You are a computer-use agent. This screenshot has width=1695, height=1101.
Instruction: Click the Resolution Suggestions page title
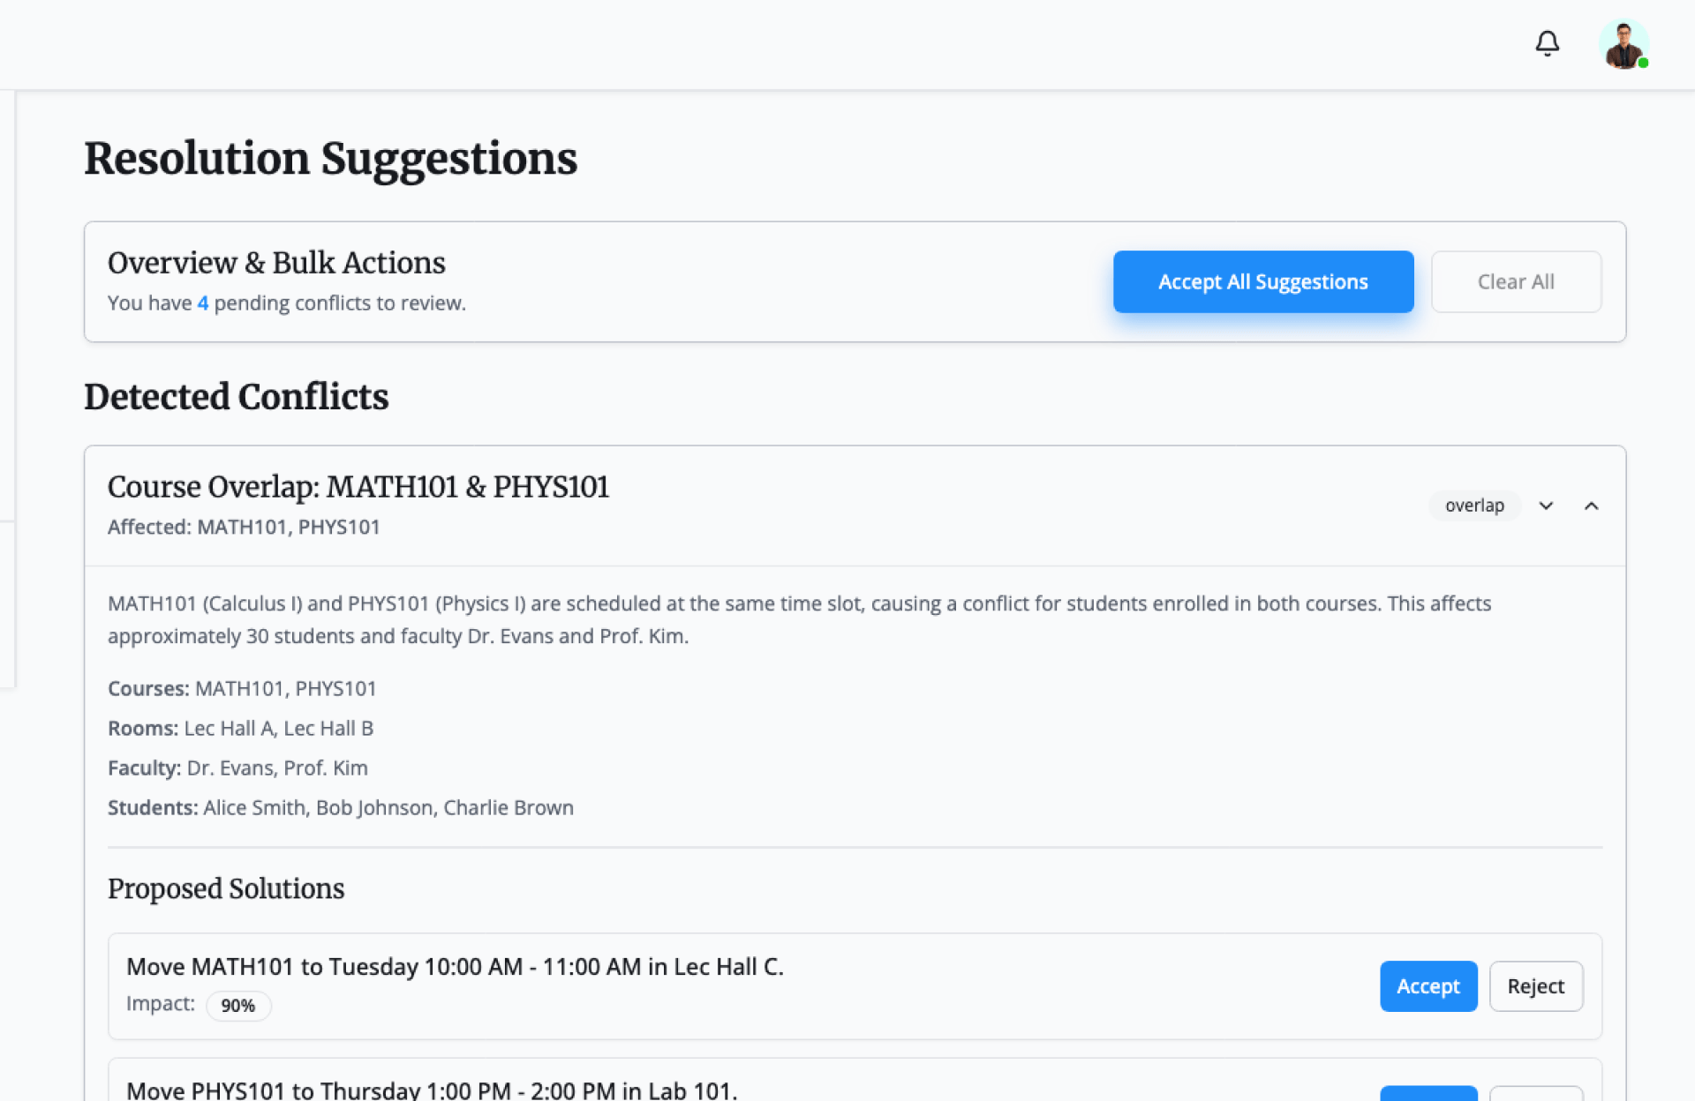click(x=330, y=159)
